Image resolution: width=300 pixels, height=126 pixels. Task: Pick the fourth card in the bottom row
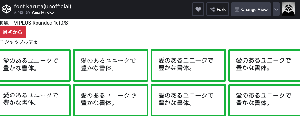pyautogui.click(x=264, y=100)
